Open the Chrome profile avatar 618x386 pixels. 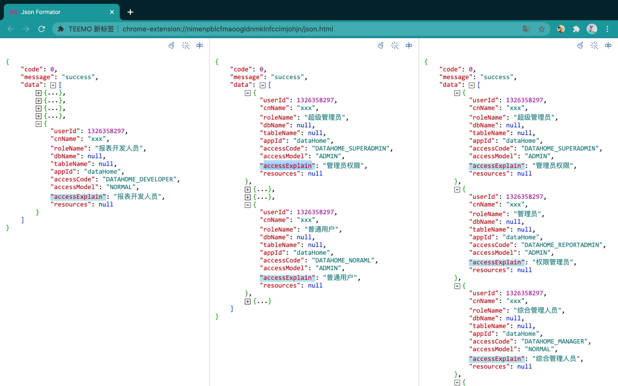click(592, 29)
